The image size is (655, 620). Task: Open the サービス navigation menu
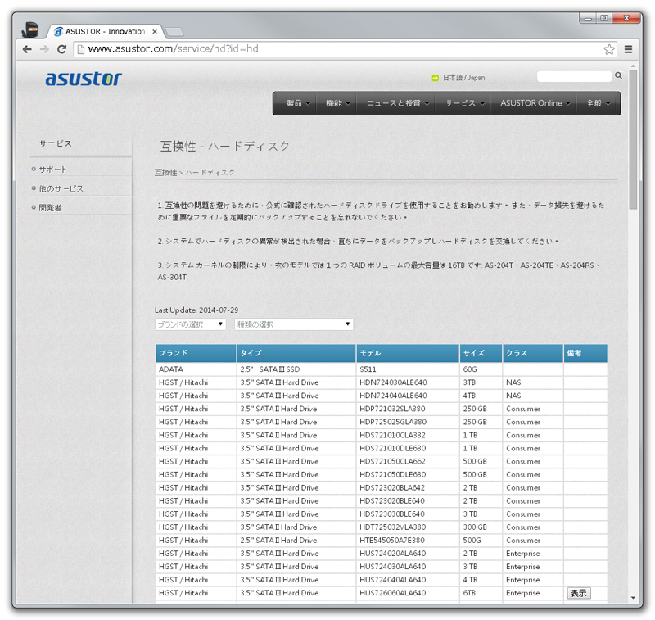[x=464, y=103]
